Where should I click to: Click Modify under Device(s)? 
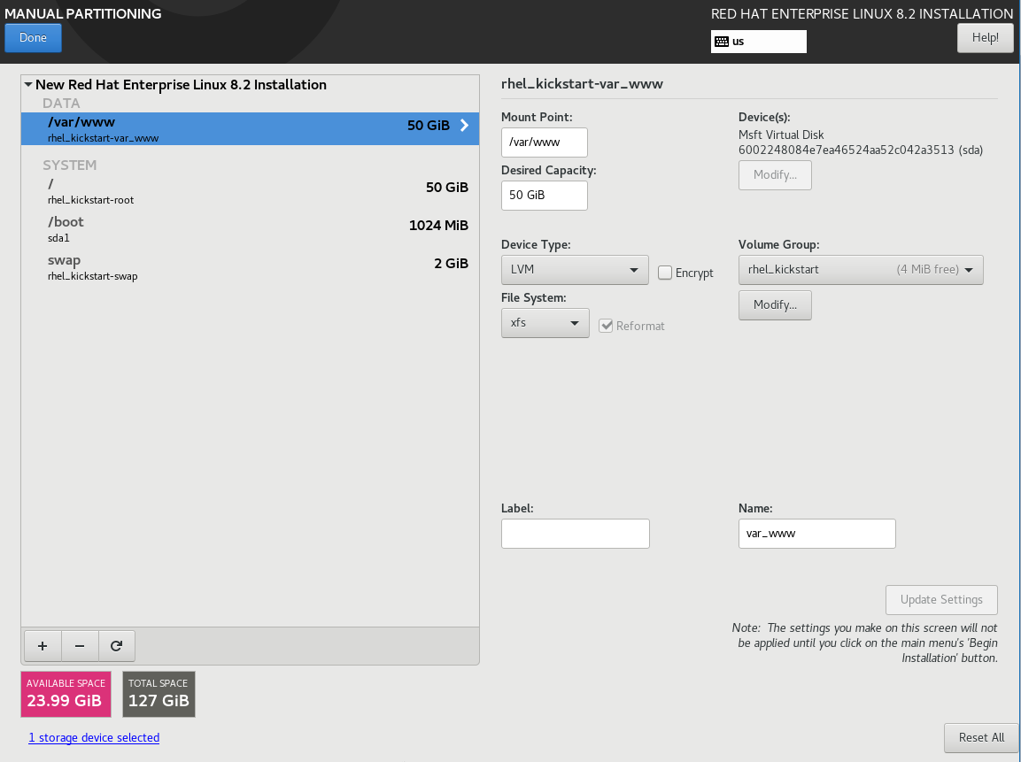click(775, 175)
